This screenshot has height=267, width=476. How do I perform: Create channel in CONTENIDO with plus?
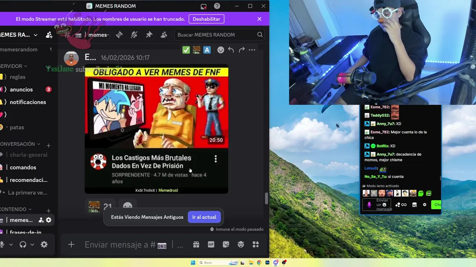click(48, 211)
